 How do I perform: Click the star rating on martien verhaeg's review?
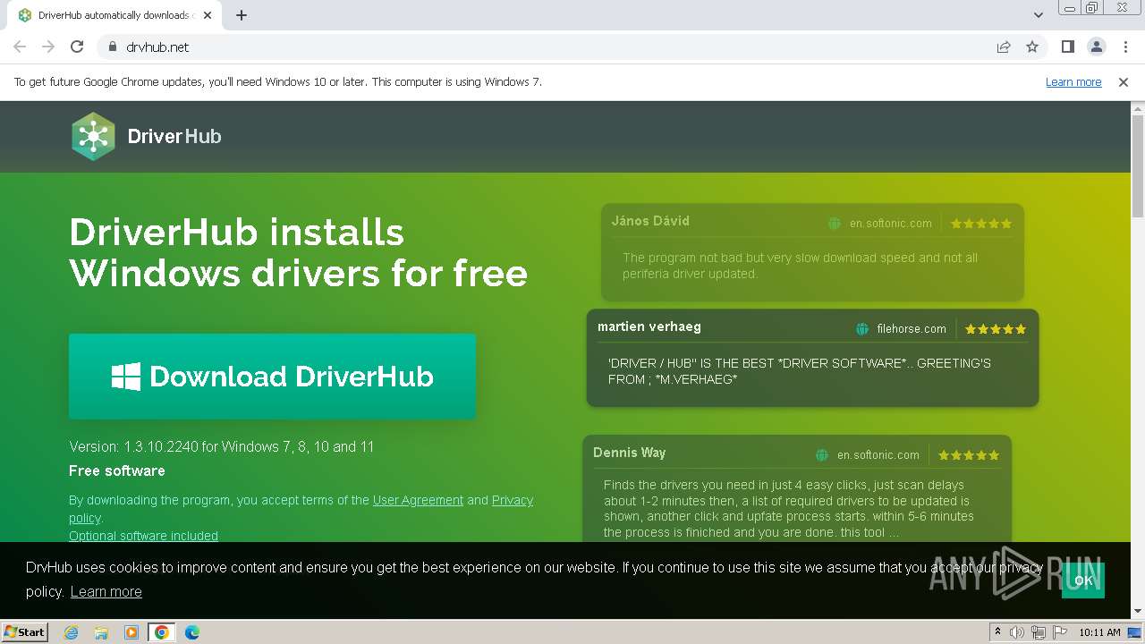pyautogui.click(x=996, y=329)
